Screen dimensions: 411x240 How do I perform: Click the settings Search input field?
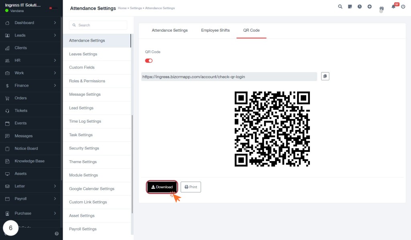[98, 25]
